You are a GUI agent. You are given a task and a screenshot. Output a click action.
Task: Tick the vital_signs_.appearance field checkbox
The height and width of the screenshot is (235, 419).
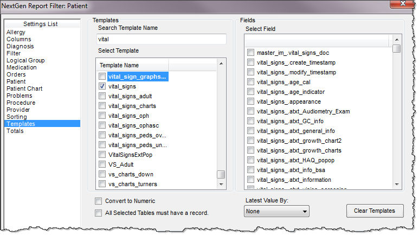(250, 101)
